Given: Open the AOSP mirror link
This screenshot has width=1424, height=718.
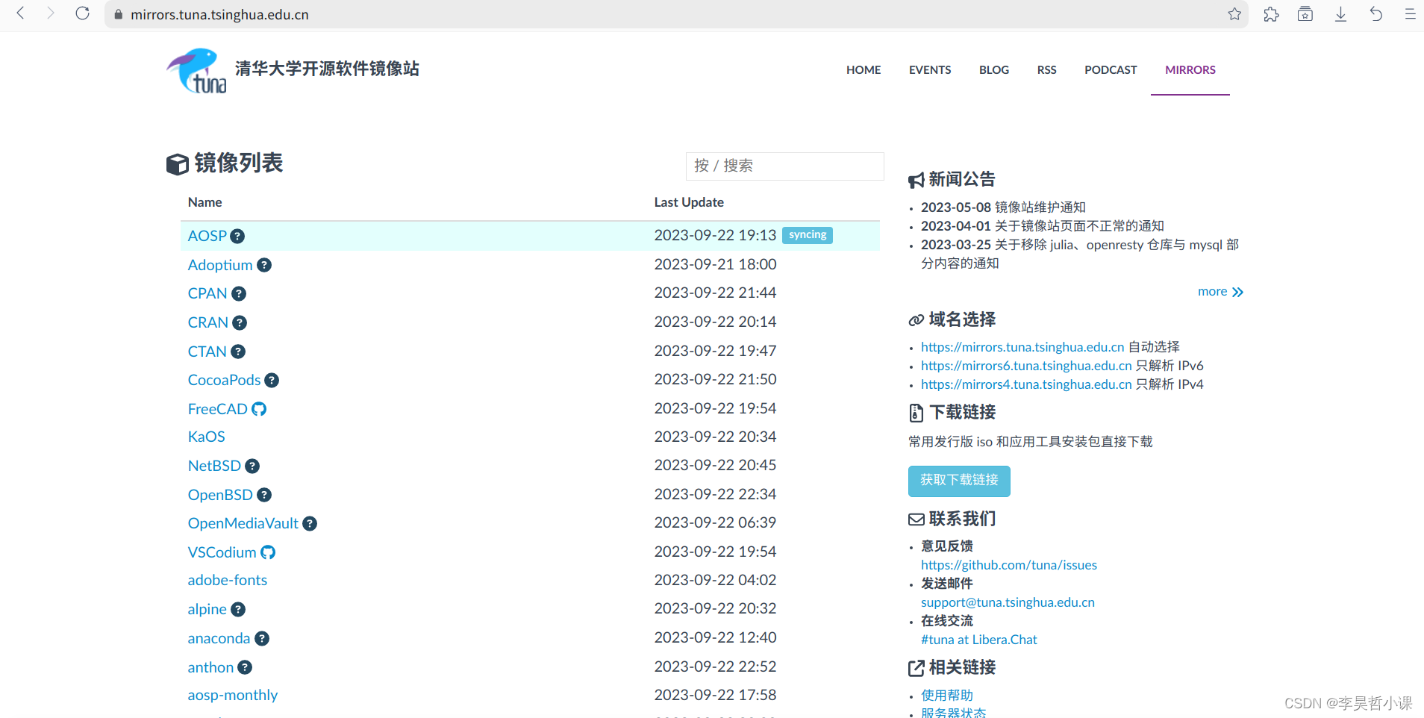Looking at the screenshot, I should [207, 236].
